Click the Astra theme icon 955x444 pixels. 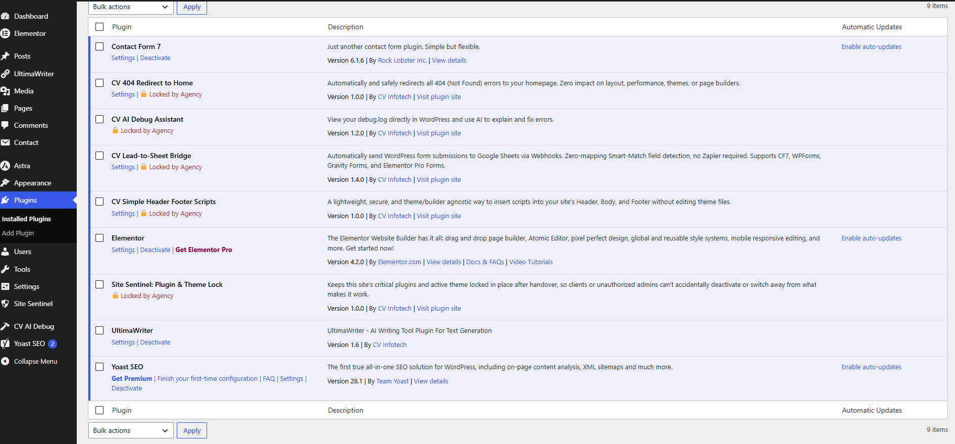click(6, 166)
